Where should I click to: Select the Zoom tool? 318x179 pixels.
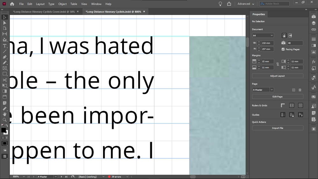point(4,120)
